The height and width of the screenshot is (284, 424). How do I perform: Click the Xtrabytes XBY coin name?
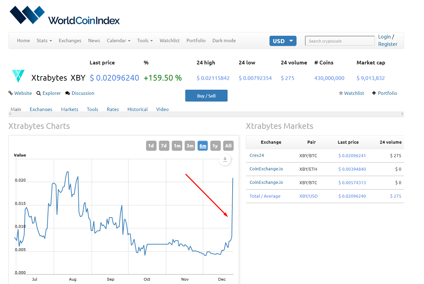(58, 78)
